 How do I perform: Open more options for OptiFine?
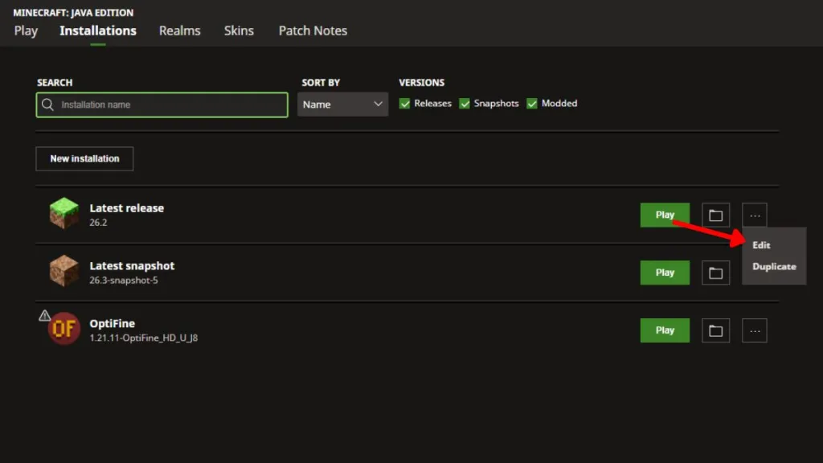pos(754,330)
